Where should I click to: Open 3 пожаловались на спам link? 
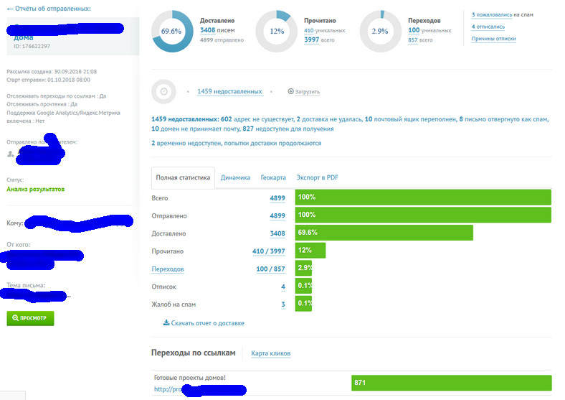point(491,15)
